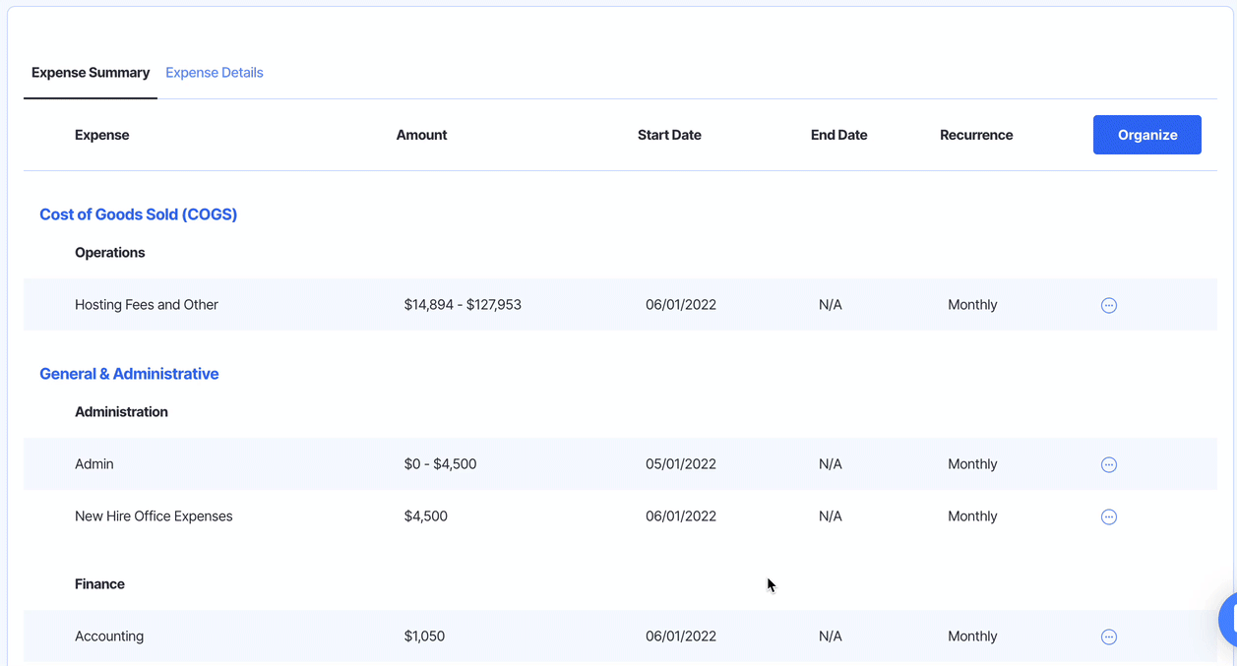Open Accounting row options ellipsis
The width and height of the screenshot is (1237, 666).
coord(1108,636)
